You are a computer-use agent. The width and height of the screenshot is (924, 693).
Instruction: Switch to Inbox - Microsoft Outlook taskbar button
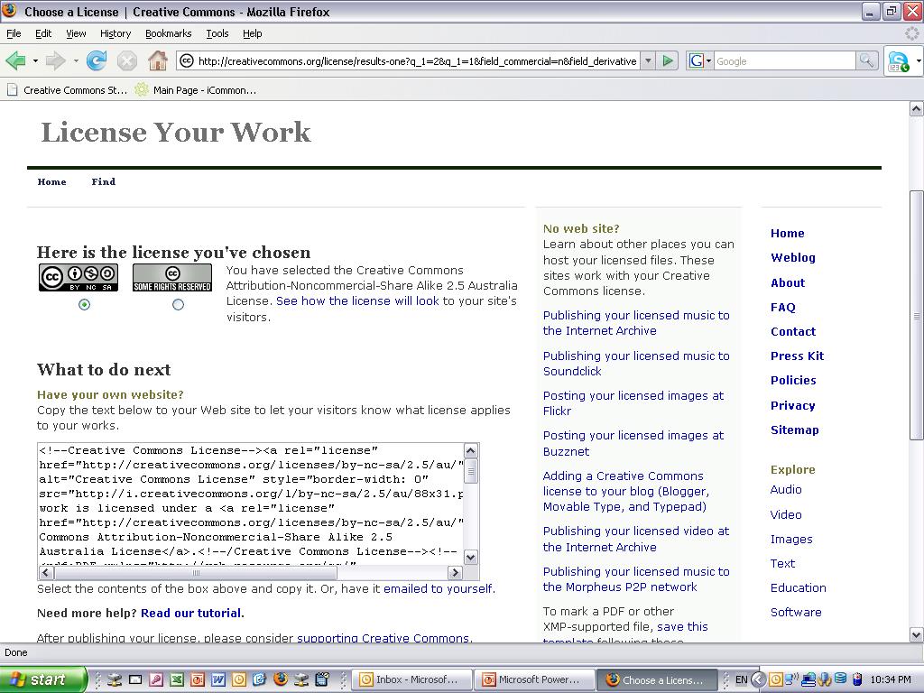coord(412,679)
